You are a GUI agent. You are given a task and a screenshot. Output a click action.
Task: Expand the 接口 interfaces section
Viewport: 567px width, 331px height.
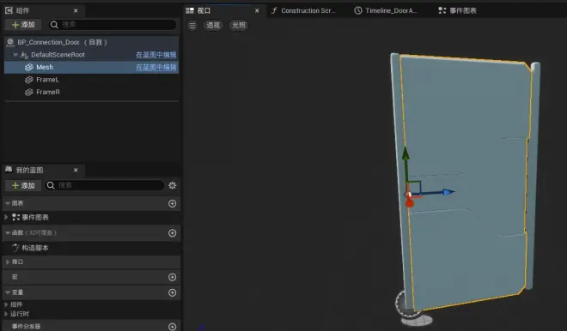coord(8,262)
